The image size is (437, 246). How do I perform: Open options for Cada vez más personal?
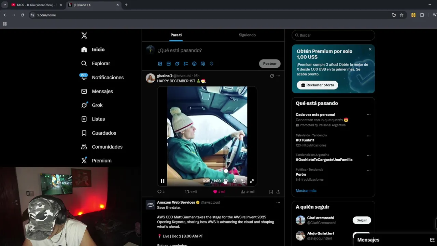pyautogui.click(x=369, y=115)
